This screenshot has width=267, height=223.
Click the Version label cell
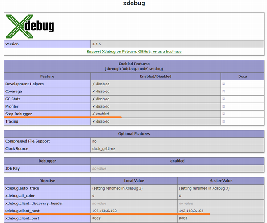click(x=47, y=44)
